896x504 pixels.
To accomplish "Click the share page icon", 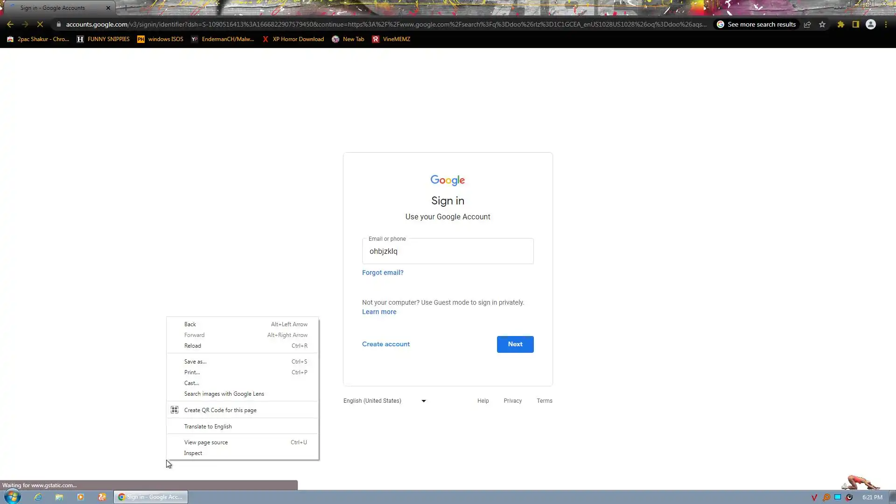I will (x=807, y=25).
